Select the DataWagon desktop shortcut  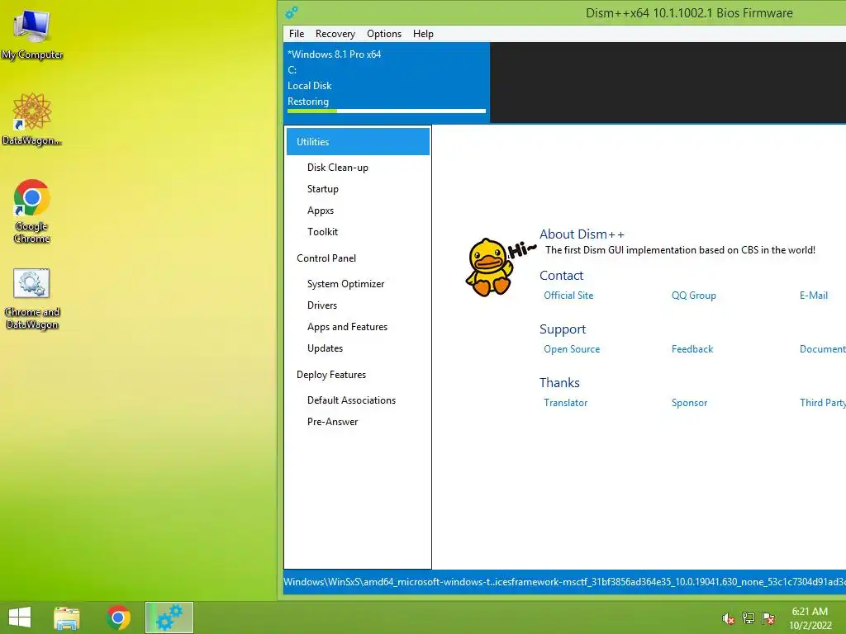pos(32,119)
